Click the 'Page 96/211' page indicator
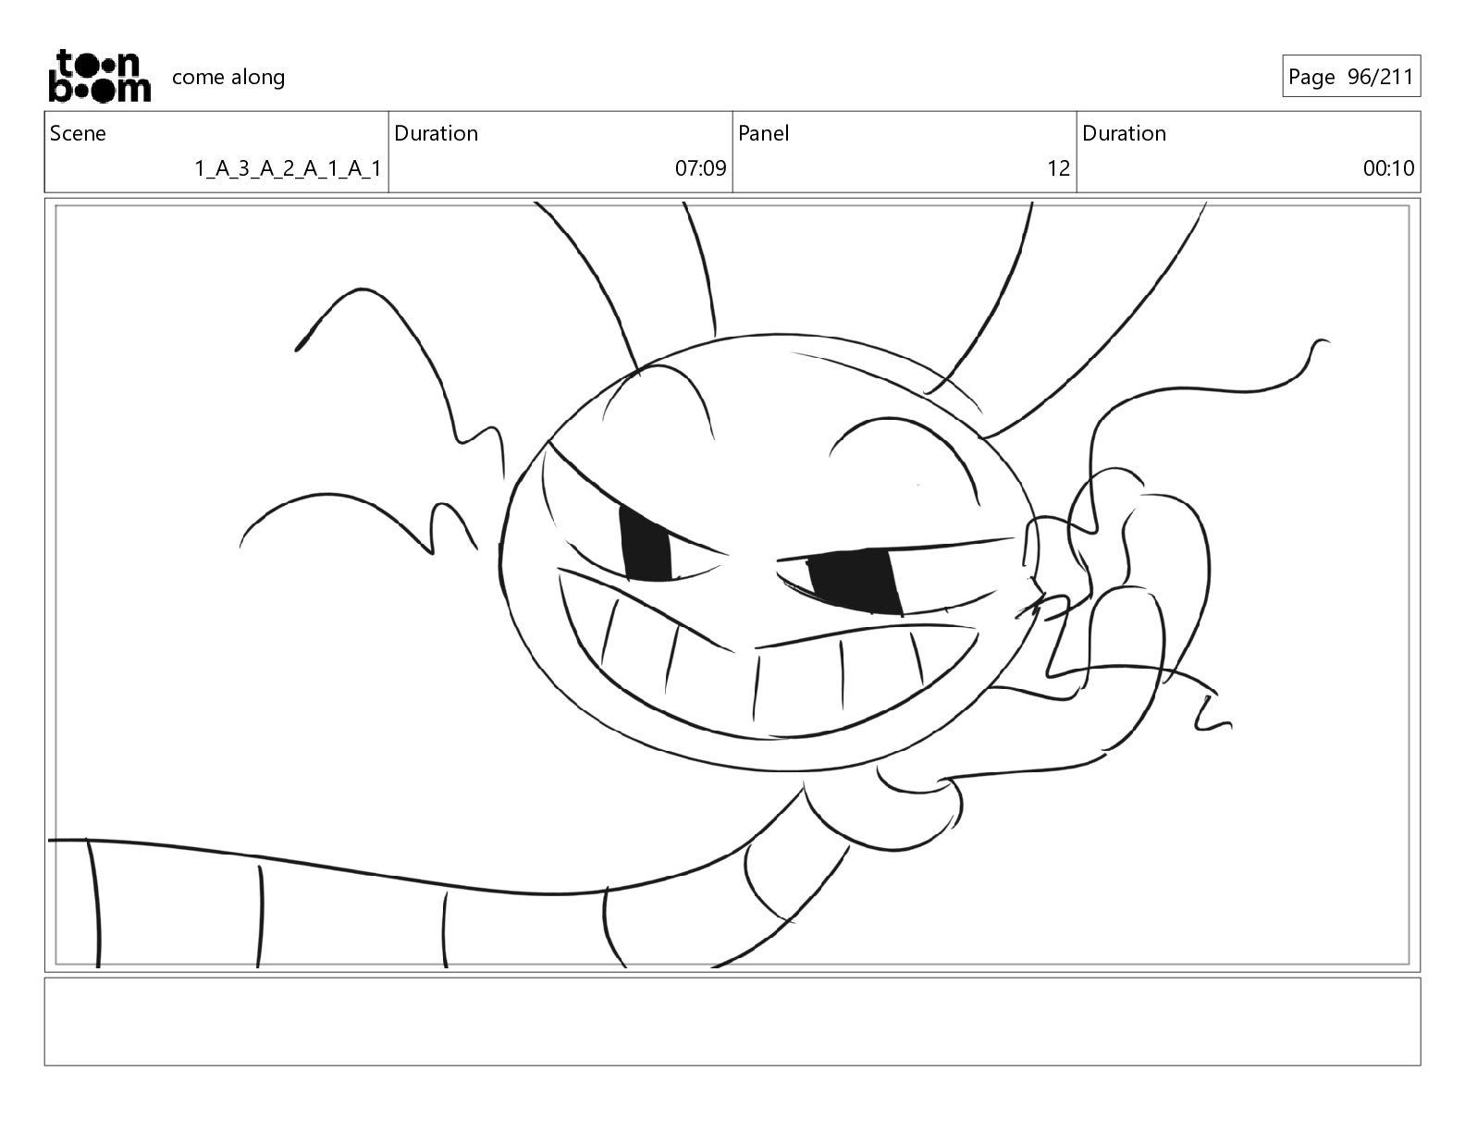 [x=1351, y=77]
